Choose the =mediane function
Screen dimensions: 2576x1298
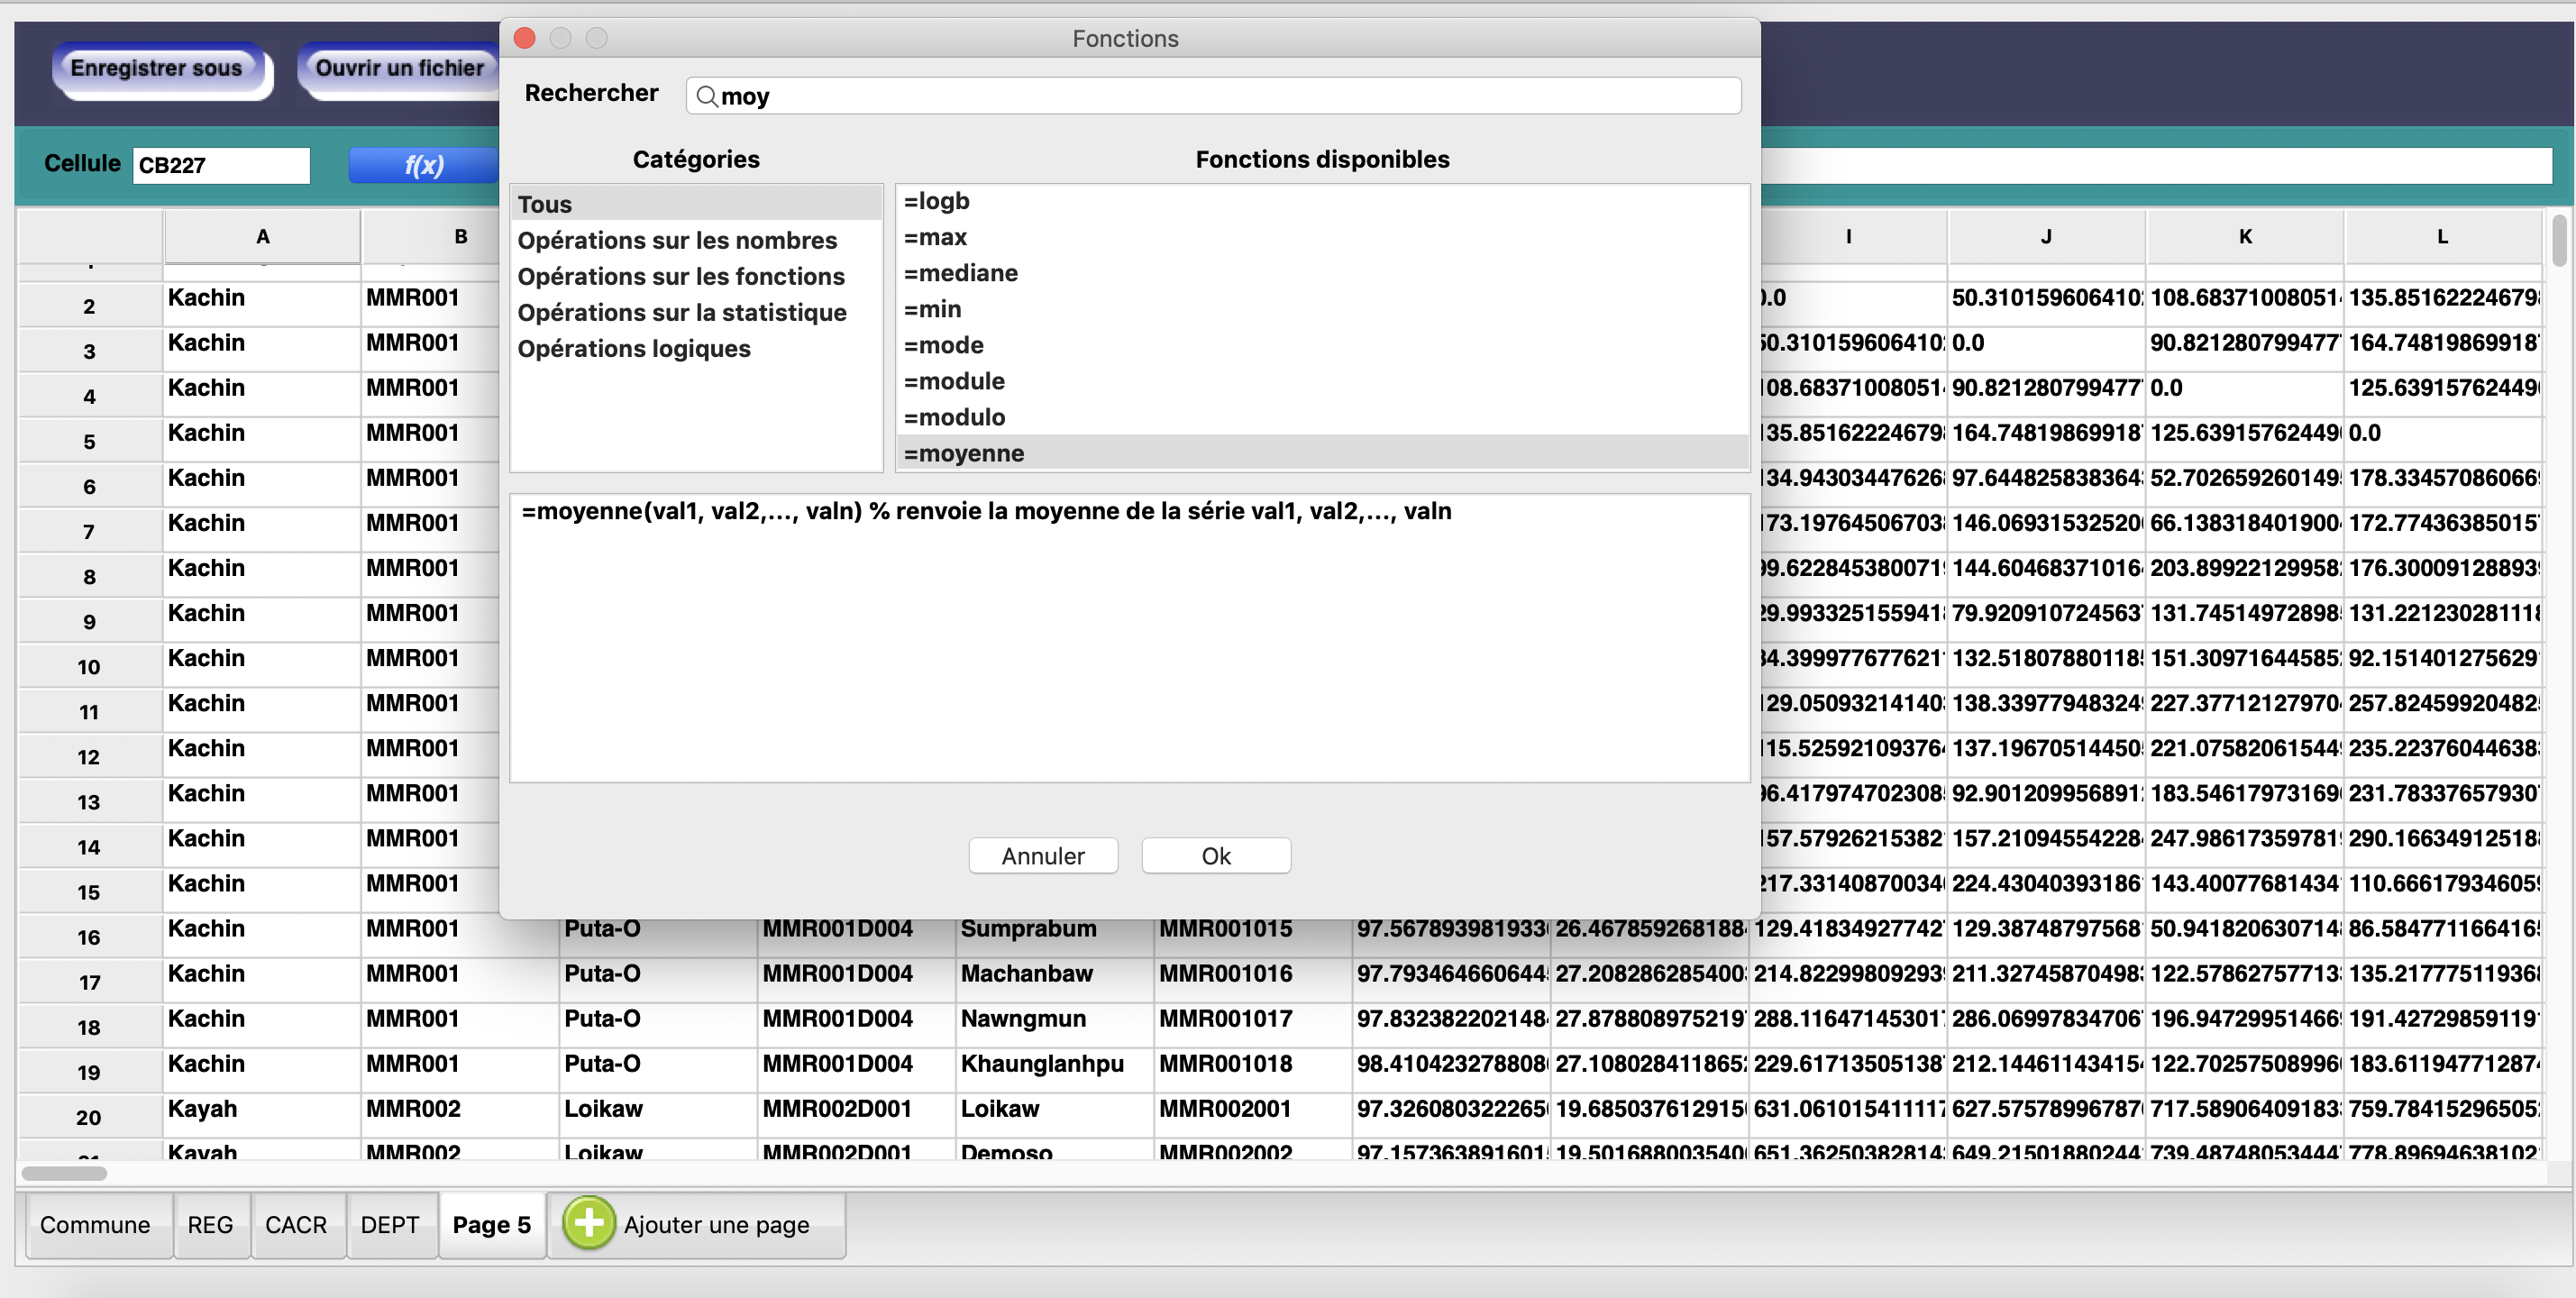click(x=1322, y=273)
